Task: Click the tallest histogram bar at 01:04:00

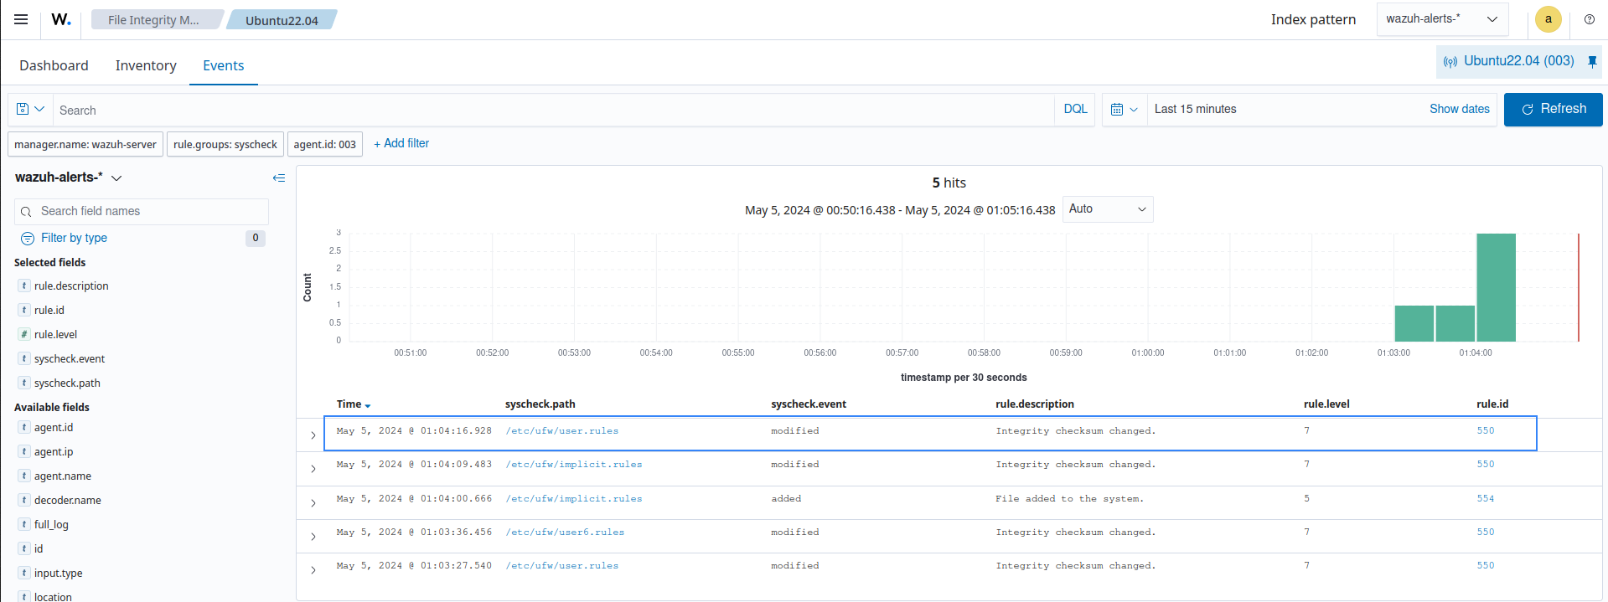Action: (x=1496, y=287)
